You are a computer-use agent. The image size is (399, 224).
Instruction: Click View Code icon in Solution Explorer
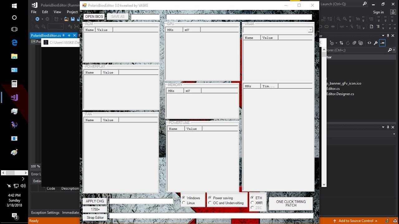(369, 43)
